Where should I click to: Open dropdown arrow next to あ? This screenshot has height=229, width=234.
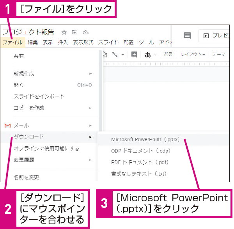click(155, 55)
